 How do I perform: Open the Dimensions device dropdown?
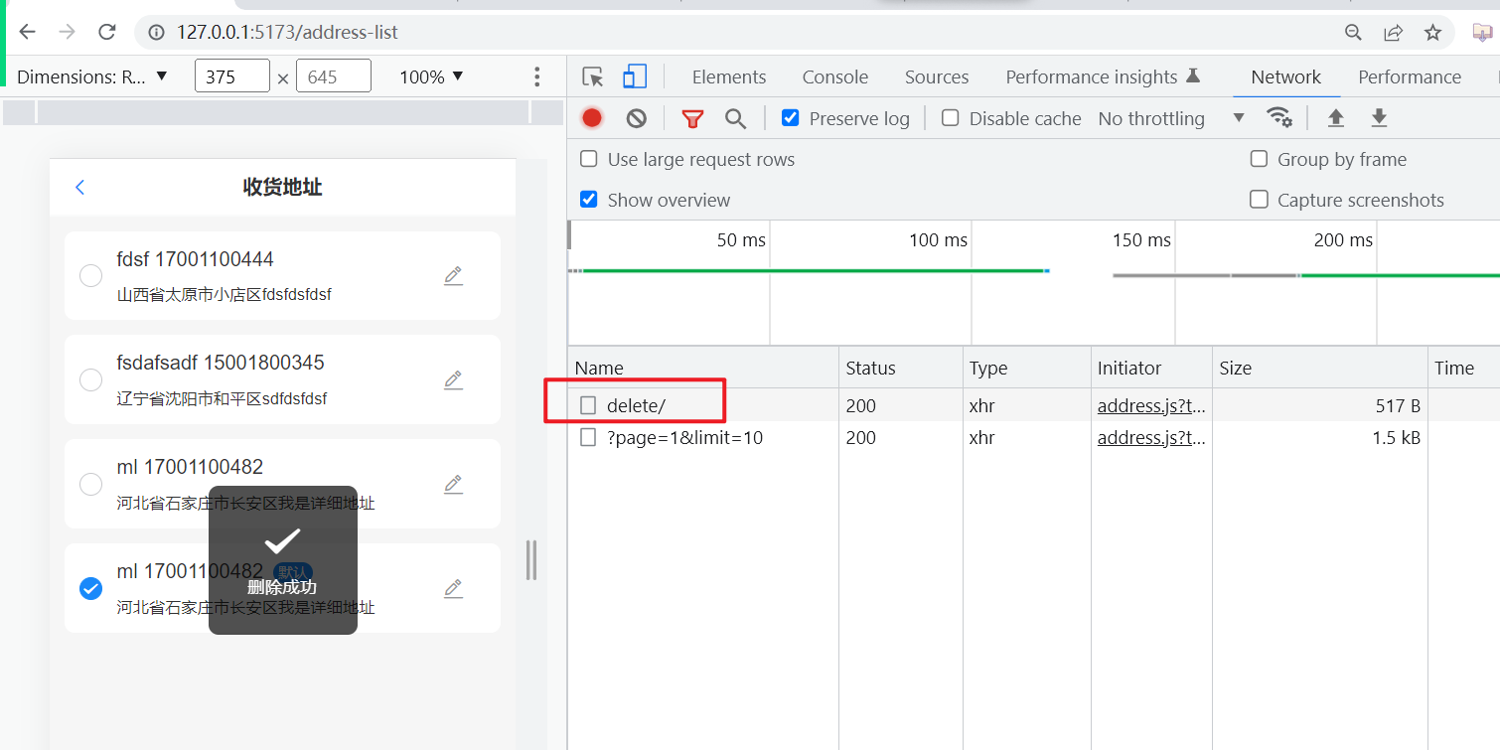pyautogui.click(x=92, y=76)
